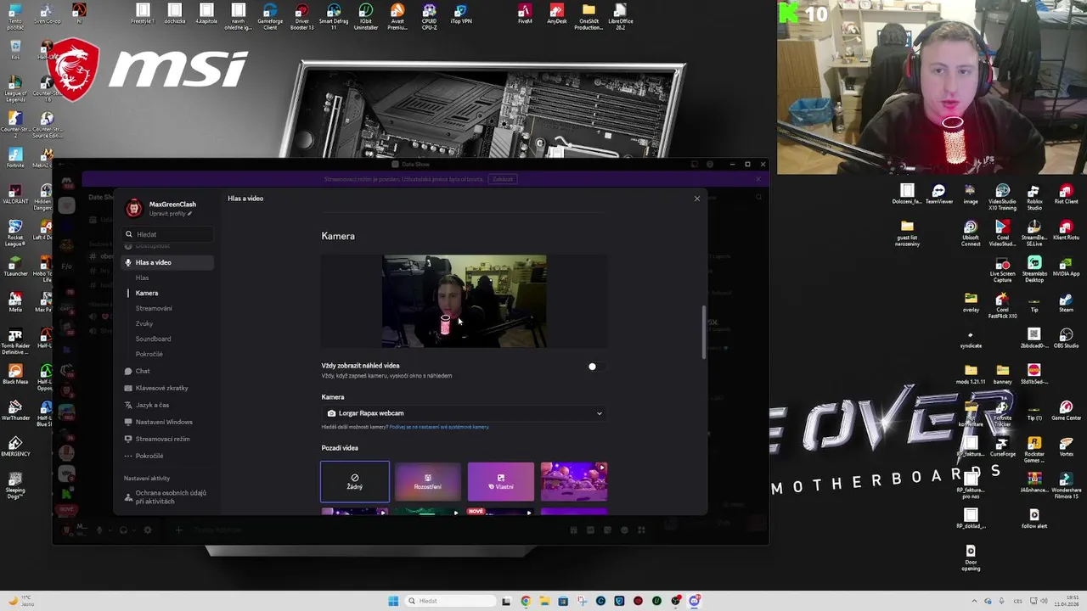
Task: Open TeamViewer desktop shortcut
Action: coord(938,194)
